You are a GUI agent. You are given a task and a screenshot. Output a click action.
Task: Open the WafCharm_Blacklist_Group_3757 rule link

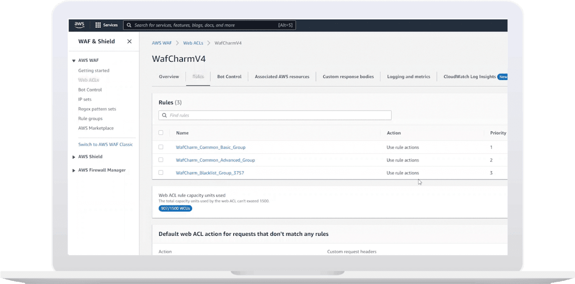coord(210,173)
